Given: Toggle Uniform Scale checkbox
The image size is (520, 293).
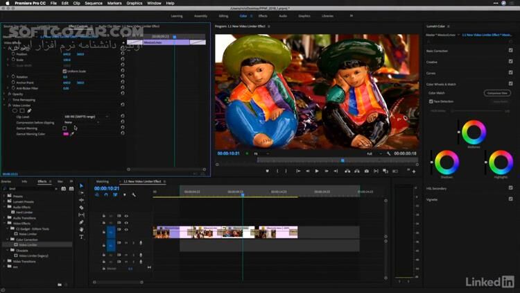Looking at the screenshot, I should coord(64,71).
